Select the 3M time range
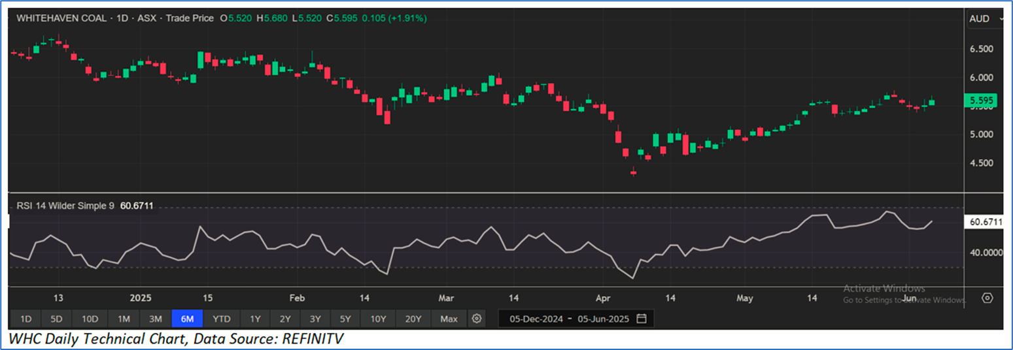This screenshot has width=1013, height=350. (x=155, y=319)
